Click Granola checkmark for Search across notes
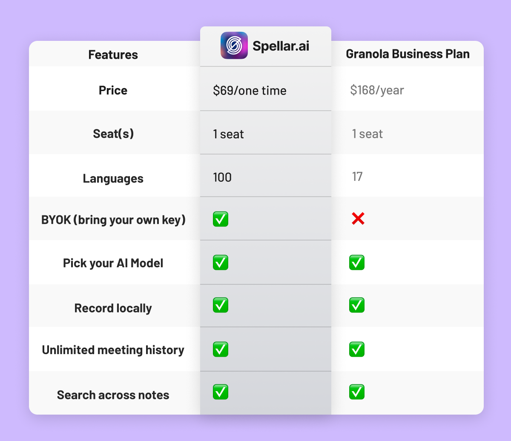The height and width of the screenshot is (441, 511). click(357, 392)
